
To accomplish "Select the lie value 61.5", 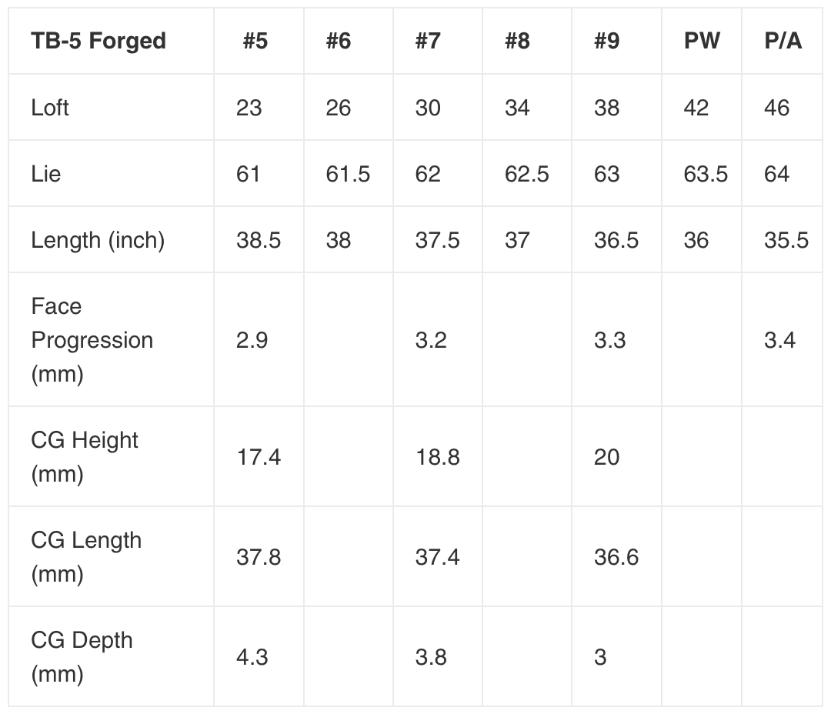I will pos(348,174).
